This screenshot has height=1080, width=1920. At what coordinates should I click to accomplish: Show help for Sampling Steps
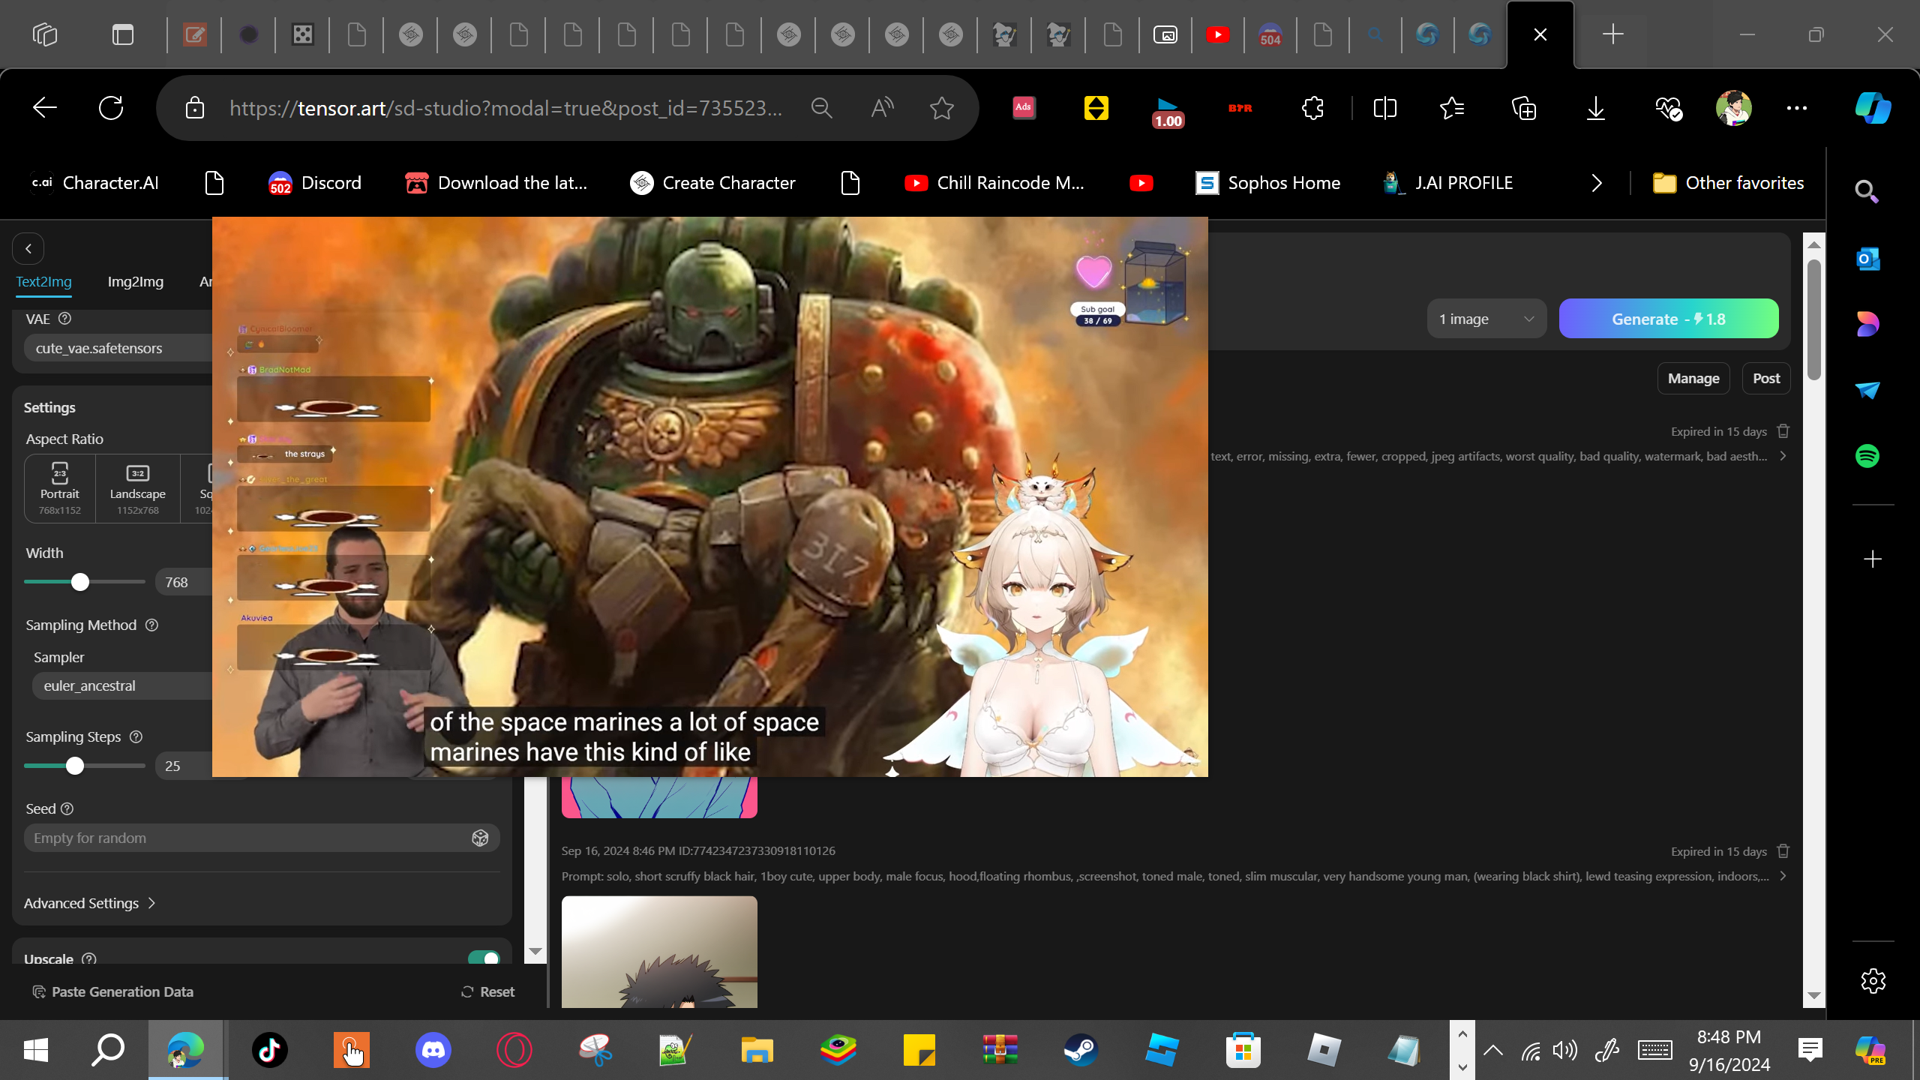(136, 736)
